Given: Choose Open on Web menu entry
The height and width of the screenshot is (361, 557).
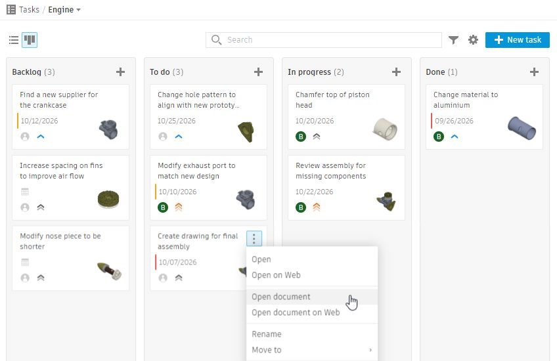Looking at the screenshot, I should 312,275.
